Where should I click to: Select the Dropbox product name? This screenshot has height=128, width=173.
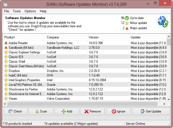pyautogui.click(x=14, y=71)
